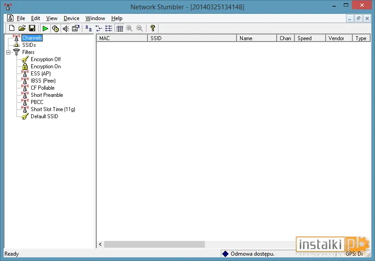Viewport: 375px width, 261px height.
Task: Click the Odmowa dostępu status message
Action: coord(253,254)
